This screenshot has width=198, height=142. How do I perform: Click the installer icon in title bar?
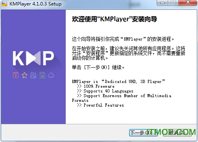point(4,4)
